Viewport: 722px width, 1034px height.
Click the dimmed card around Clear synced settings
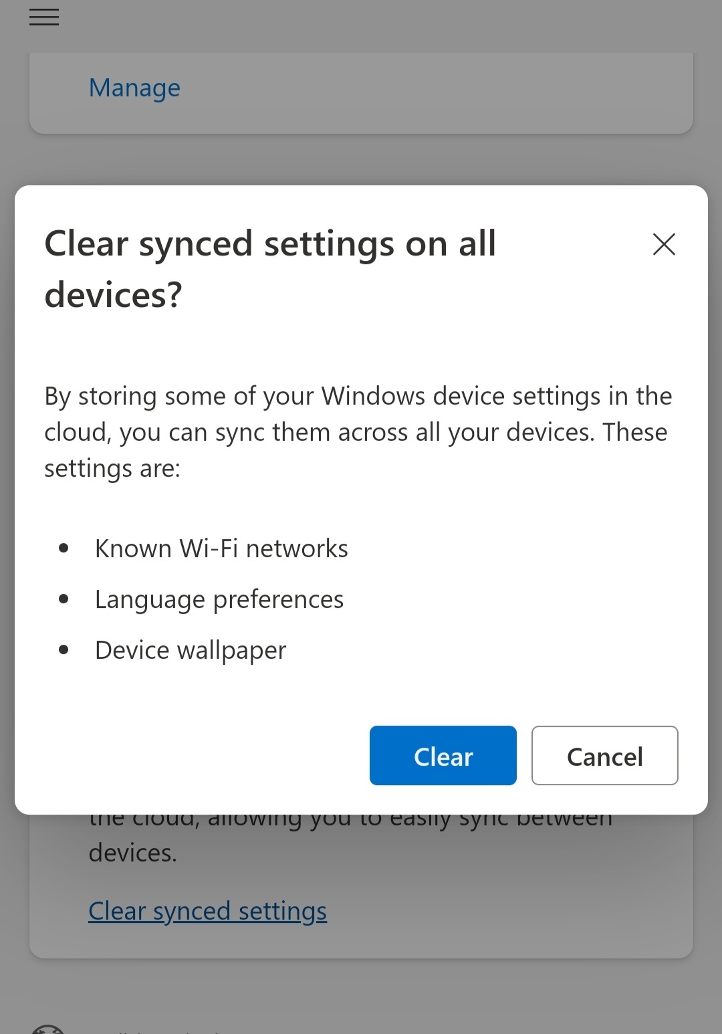pyautogui.click(x=361, y=886)
